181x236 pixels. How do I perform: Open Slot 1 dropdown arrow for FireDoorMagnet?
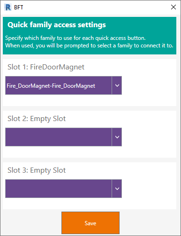[117, 85]
